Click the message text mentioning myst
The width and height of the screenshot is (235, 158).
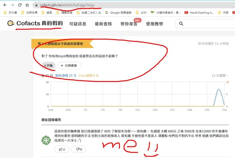tap(80, 56)
